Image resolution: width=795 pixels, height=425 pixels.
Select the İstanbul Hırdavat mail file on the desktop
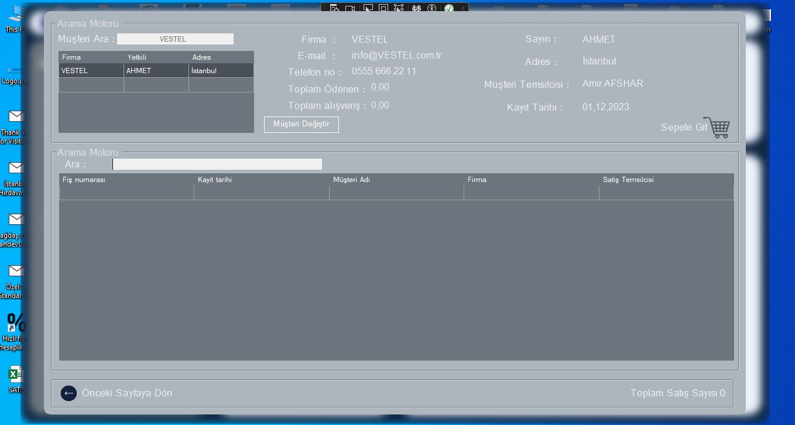[14, 178]
